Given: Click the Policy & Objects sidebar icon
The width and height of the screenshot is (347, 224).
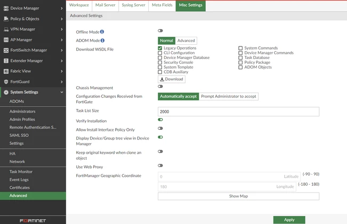Looking at the screenshot, I should pos(6,19).
